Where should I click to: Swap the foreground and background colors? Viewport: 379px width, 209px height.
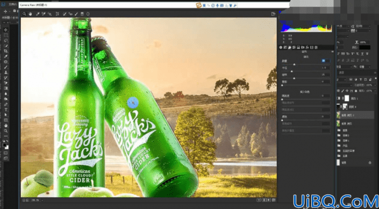click(x=7, y=141)
